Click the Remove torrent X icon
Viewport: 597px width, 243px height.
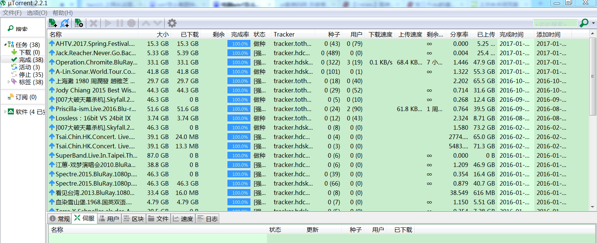pos(93,23)
